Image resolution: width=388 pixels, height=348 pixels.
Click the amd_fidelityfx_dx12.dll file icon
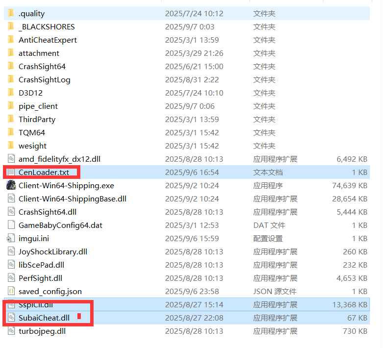11,159
